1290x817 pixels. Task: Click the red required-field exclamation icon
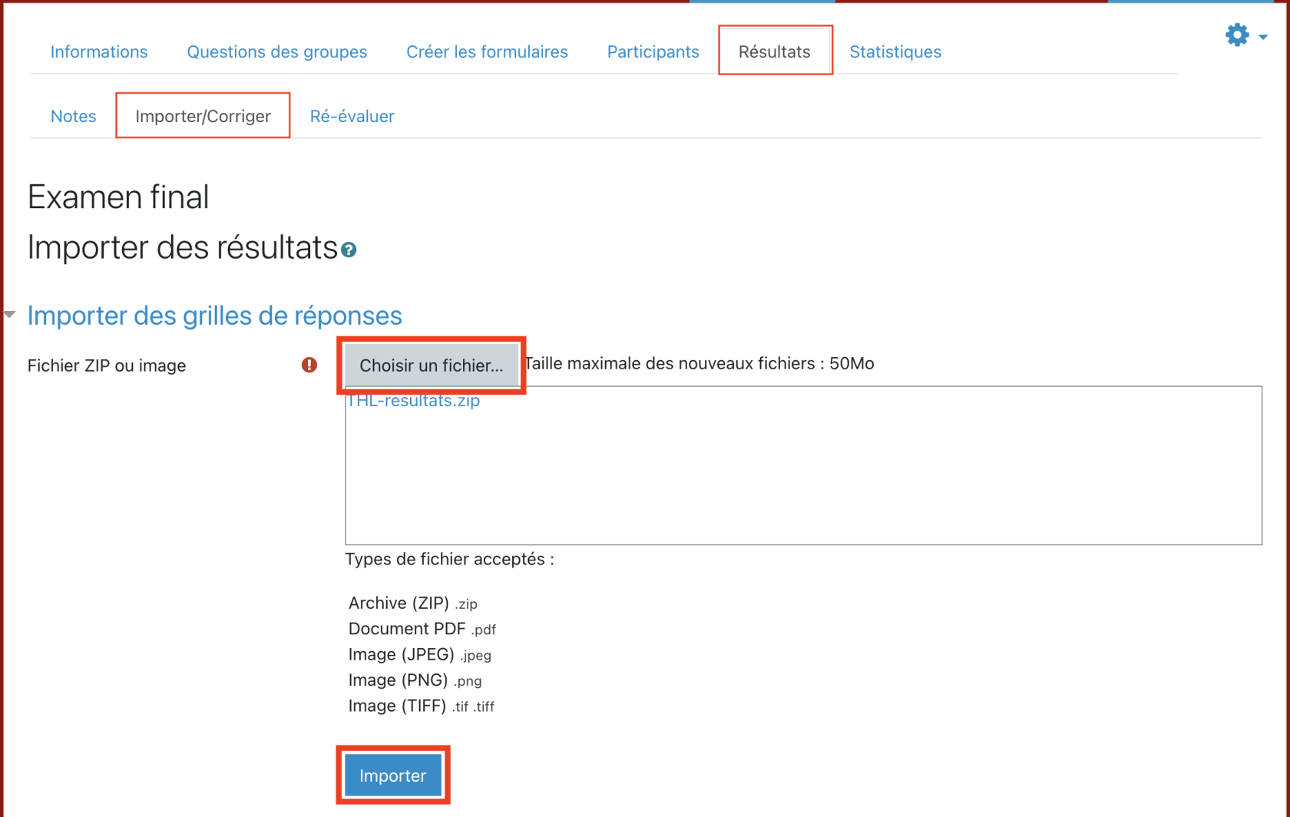pyautogui.click(x=309, y=365)
